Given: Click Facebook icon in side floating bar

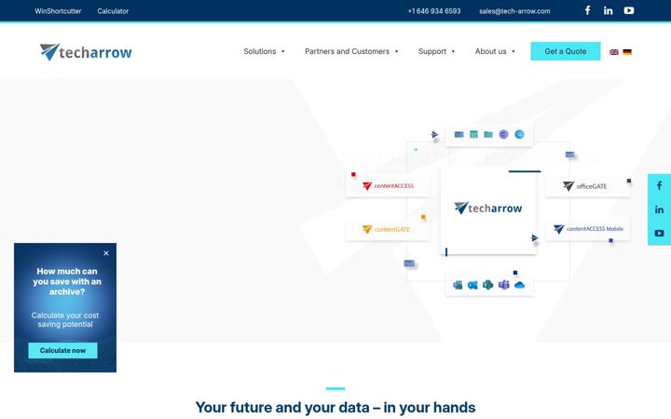Looking at the screenshot, I should click(x=660, y=185).
